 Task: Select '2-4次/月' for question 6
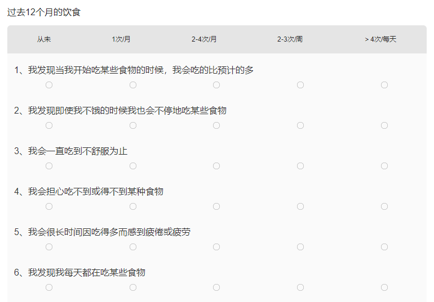pyautogui.click(x=216, y=287)
